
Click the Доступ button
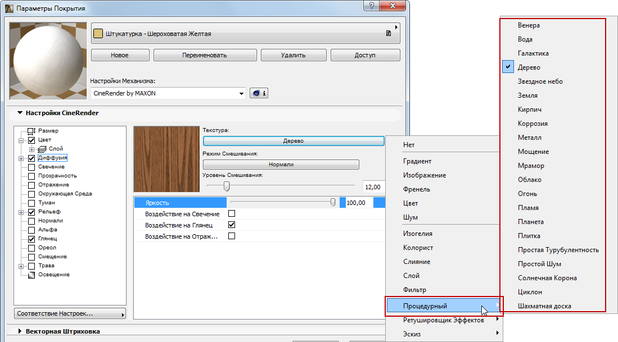click(x=365, y=55)
